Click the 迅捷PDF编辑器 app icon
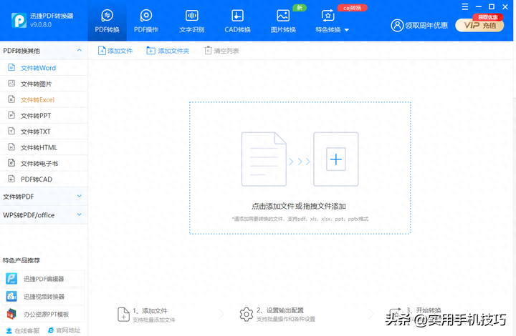 (x=11, y=279)
